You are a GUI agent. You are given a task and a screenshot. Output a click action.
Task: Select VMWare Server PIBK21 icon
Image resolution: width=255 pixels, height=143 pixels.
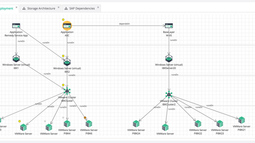tap(241, 120)
